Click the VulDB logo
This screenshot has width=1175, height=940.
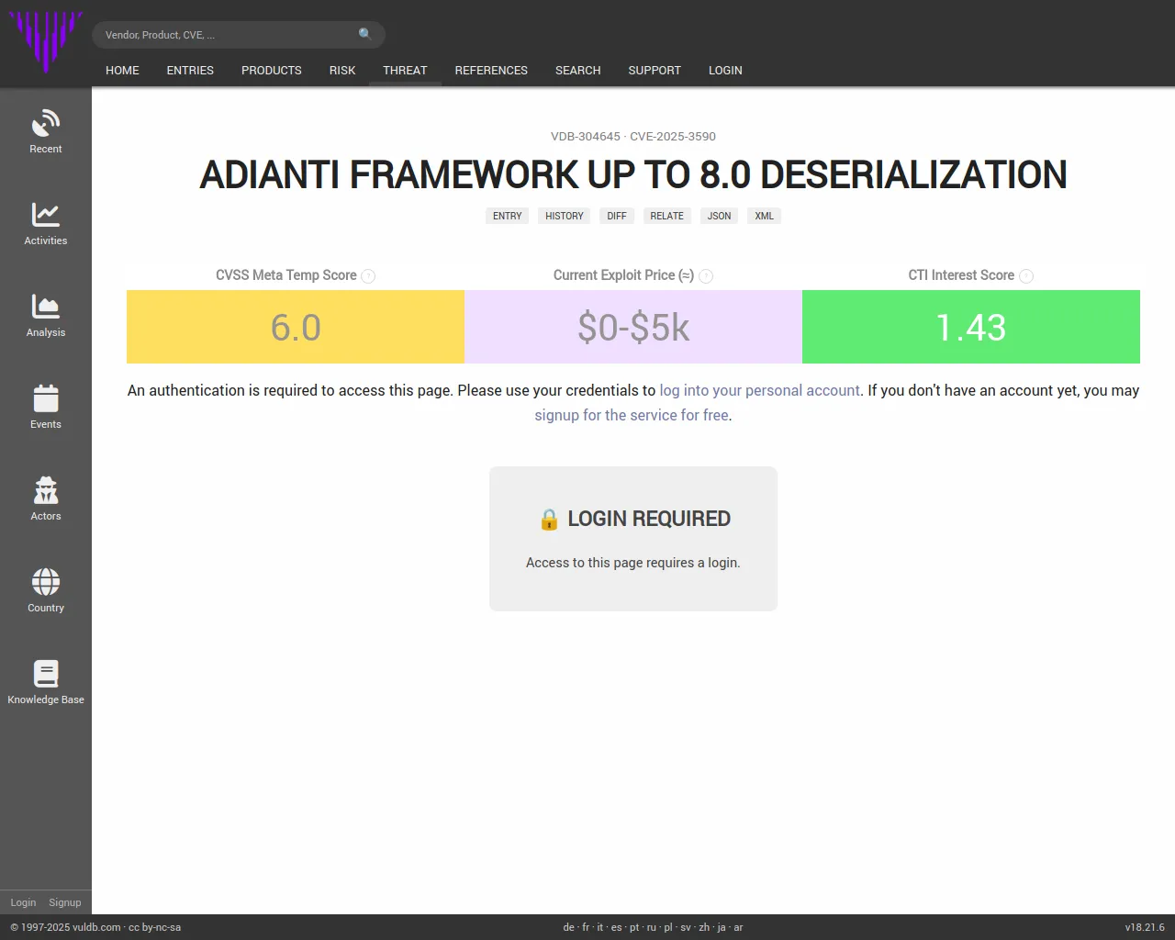(45, 41)
